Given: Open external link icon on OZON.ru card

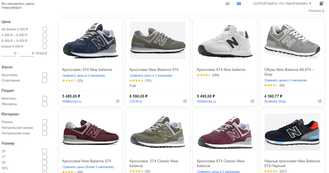Looking at the screenshot, I should pyautogui.click(x=185, y=101).
